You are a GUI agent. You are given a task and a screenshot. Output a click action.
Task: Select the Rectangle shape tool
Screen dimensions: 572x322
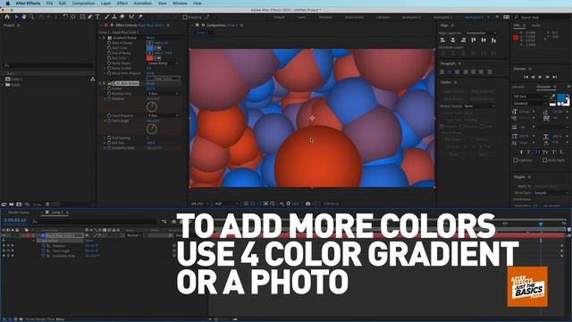pyautogui.click(x=82, y=17)
